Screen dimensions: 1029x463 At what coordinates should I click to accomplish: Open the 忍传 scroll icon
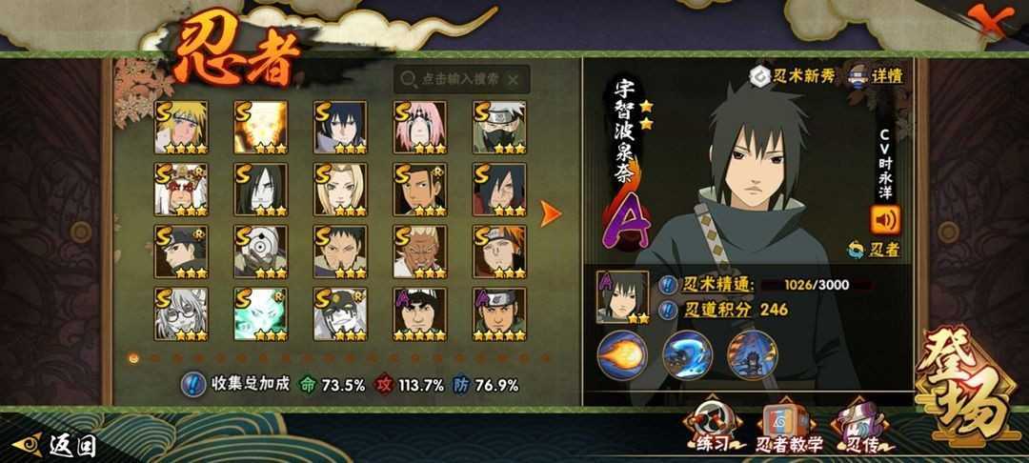pos(857,431)
